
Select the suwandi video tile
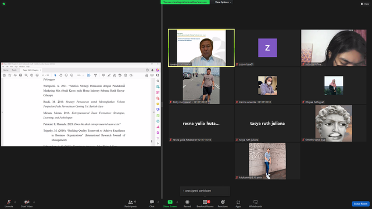(201, 48)
